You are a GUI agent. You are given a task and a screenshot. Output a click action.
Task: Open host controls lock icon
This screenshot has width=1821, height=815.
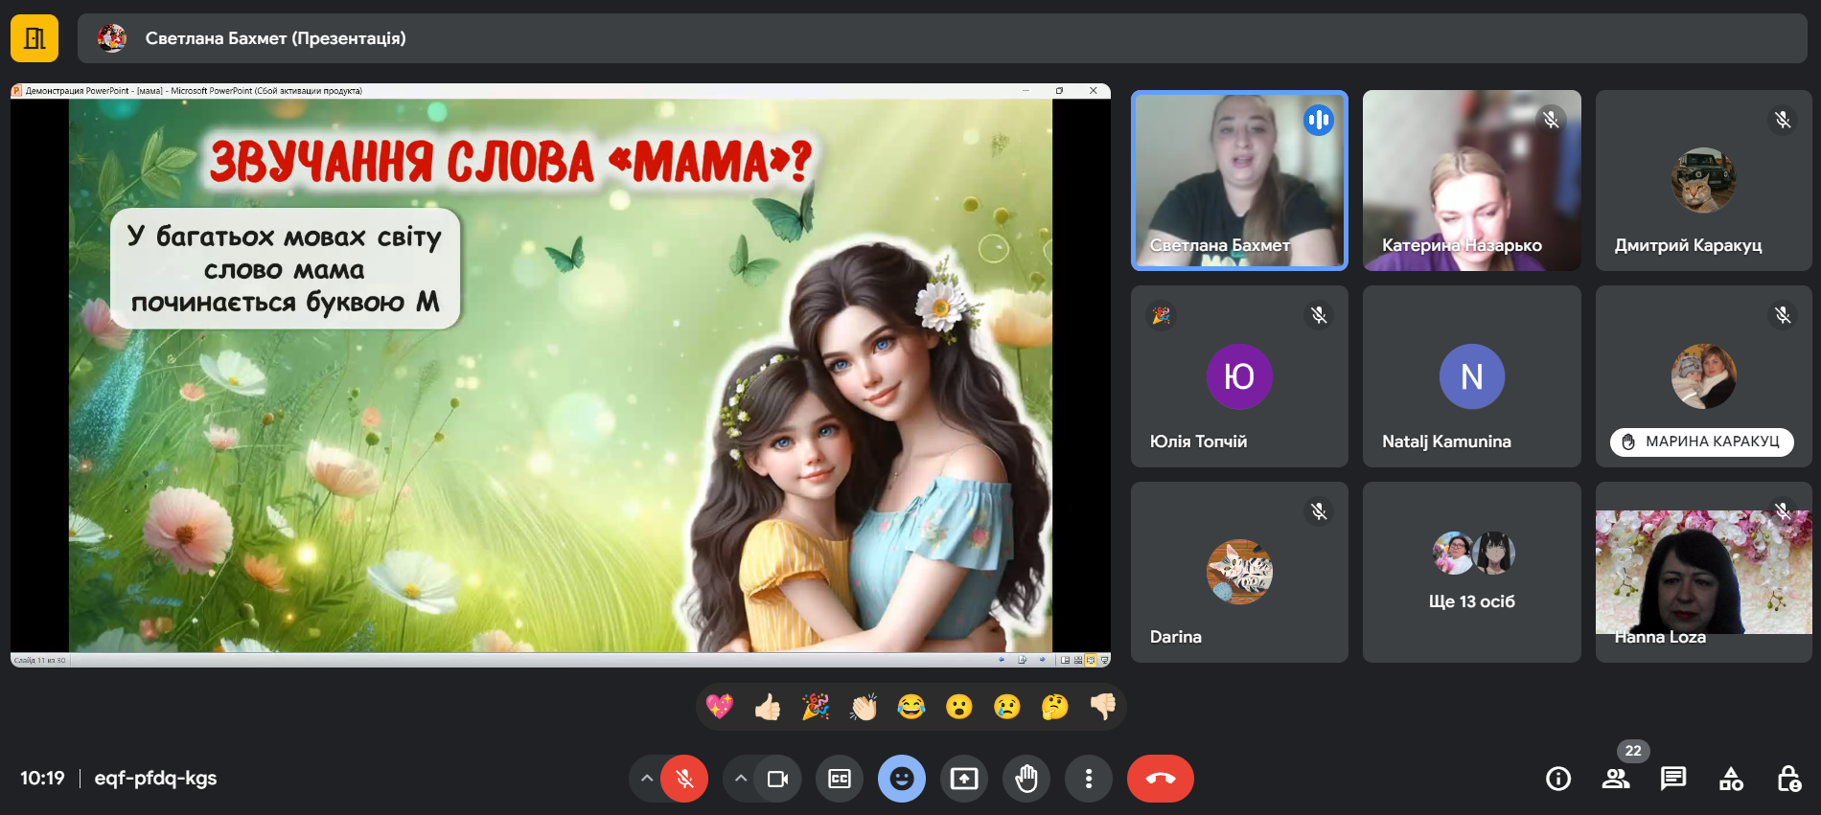coord(1788,779)
